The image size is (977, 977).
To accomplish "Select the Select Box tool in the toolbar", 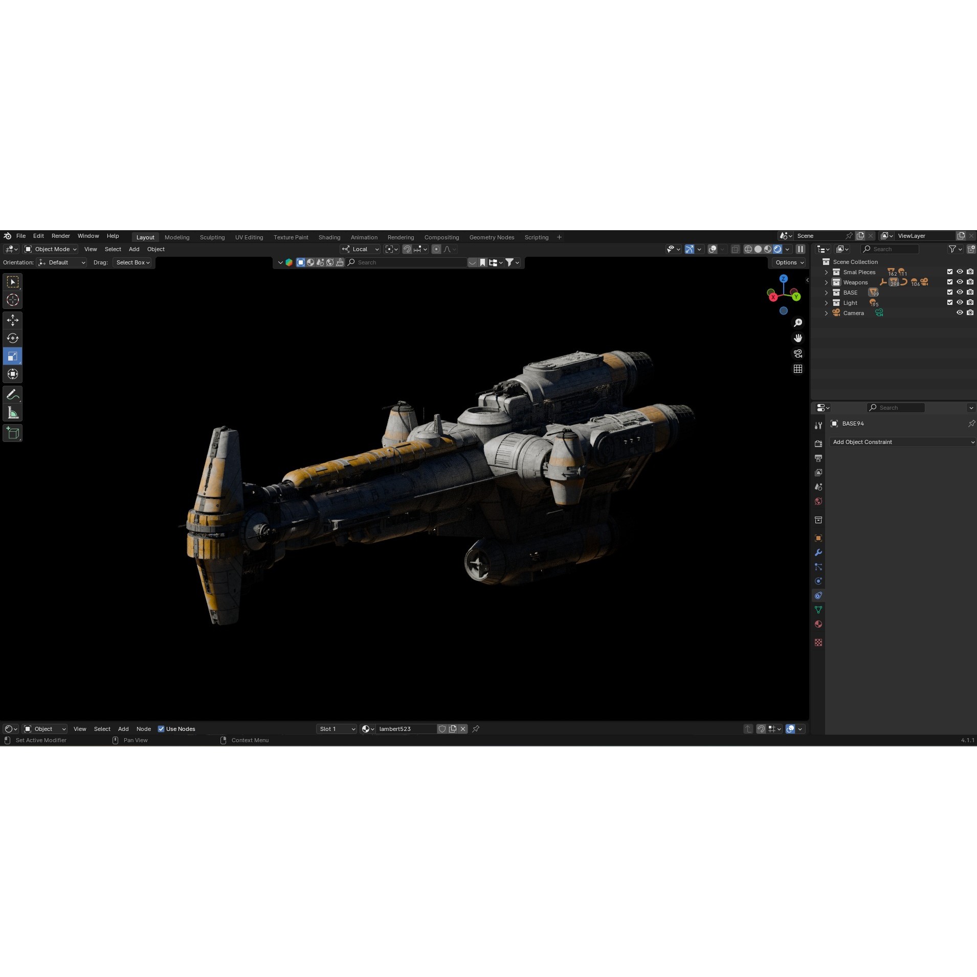I will point(13,282).
